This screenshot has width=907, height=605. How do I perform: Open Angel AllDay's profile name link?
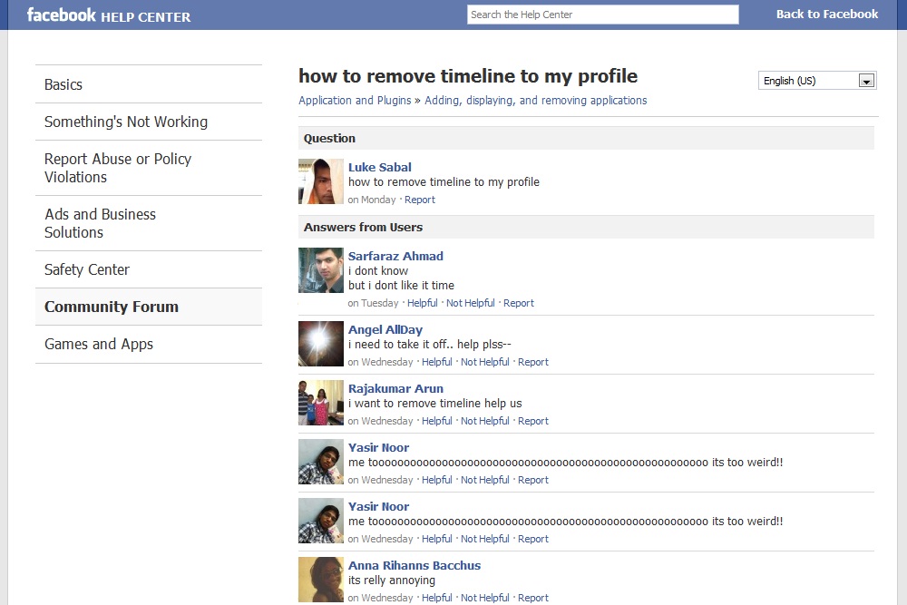[385, 329]
